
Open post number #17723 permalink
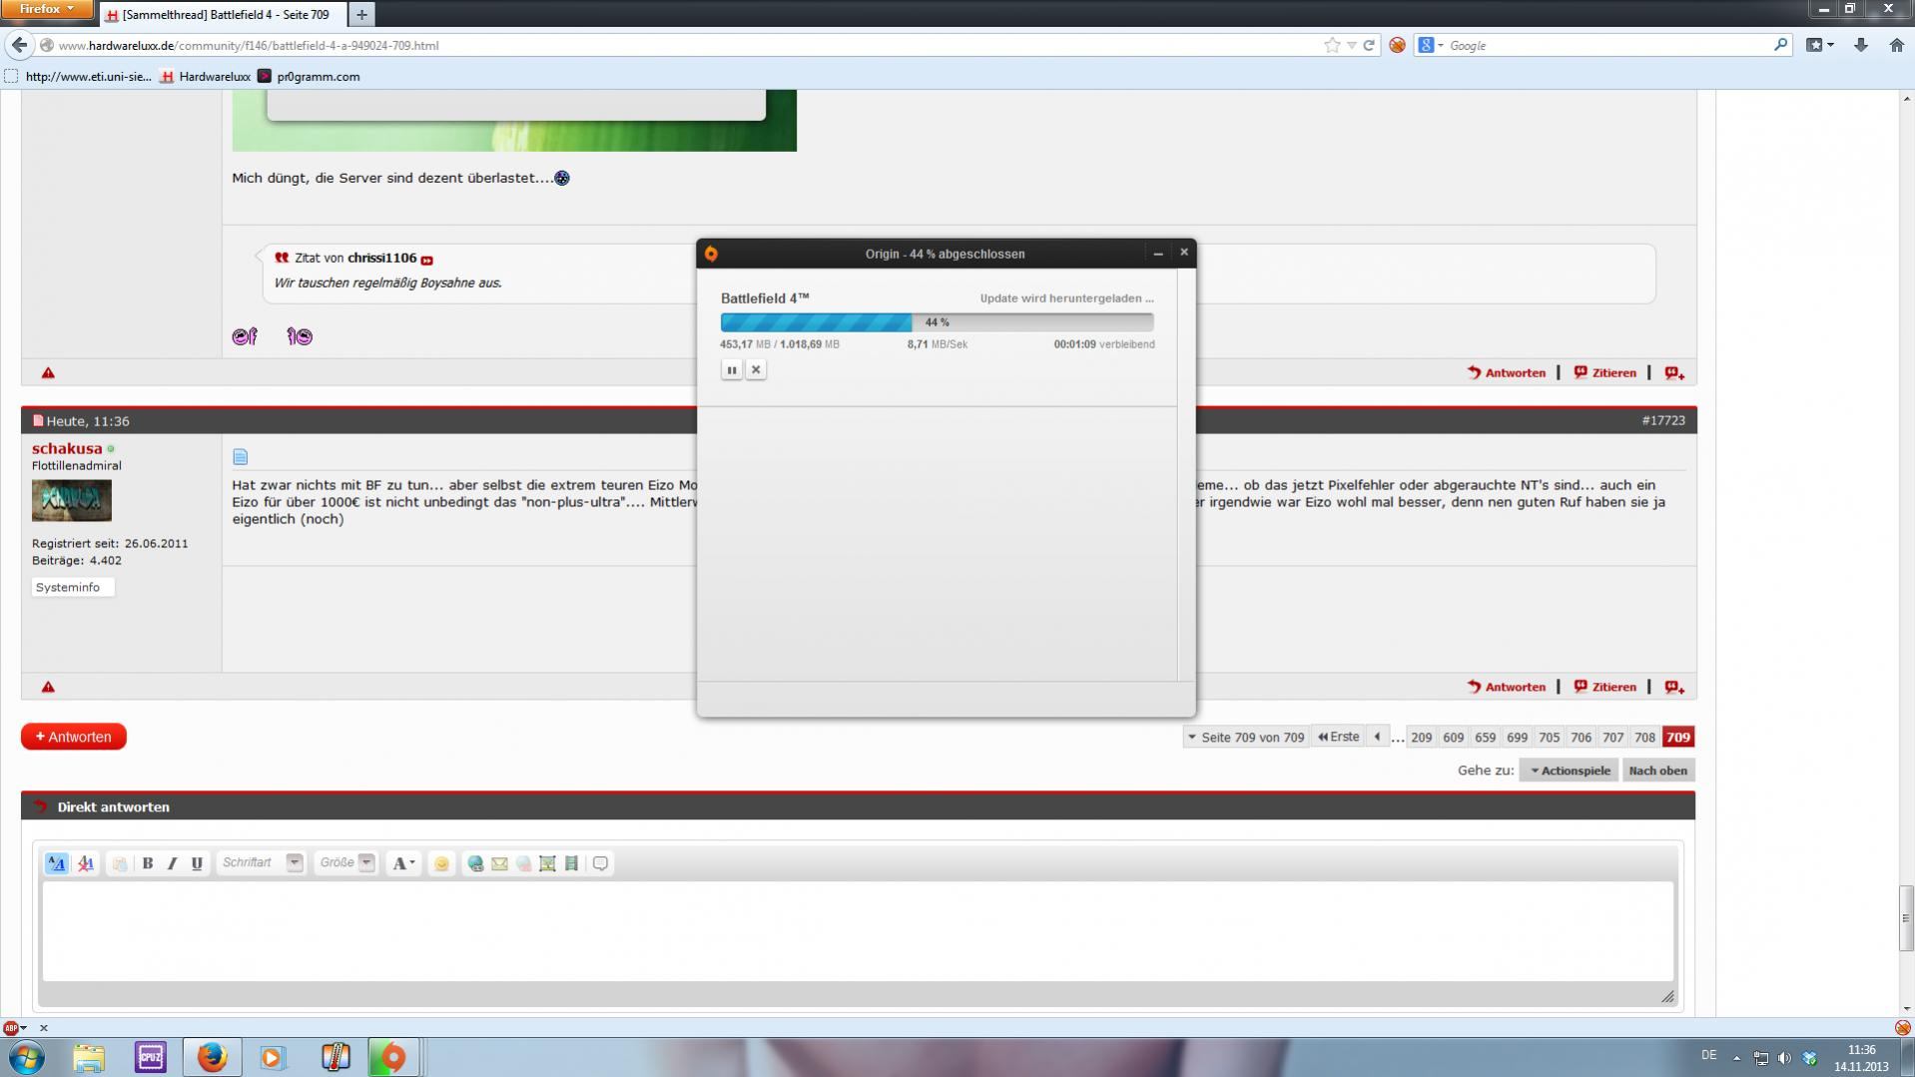[1663, 421]
